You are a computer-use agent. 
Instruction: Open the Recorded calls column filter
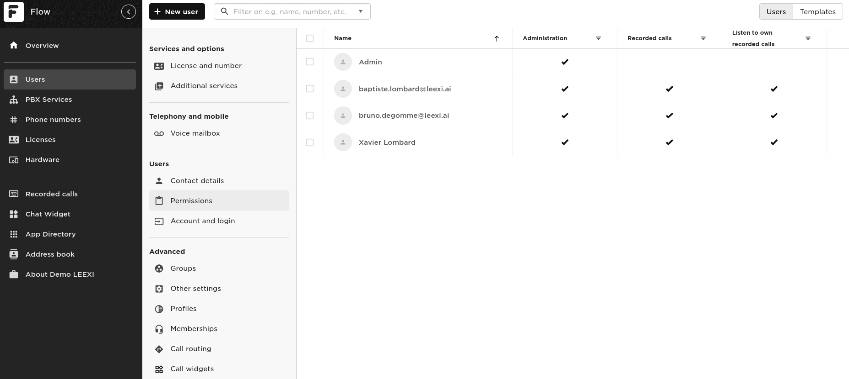point(703,38)
